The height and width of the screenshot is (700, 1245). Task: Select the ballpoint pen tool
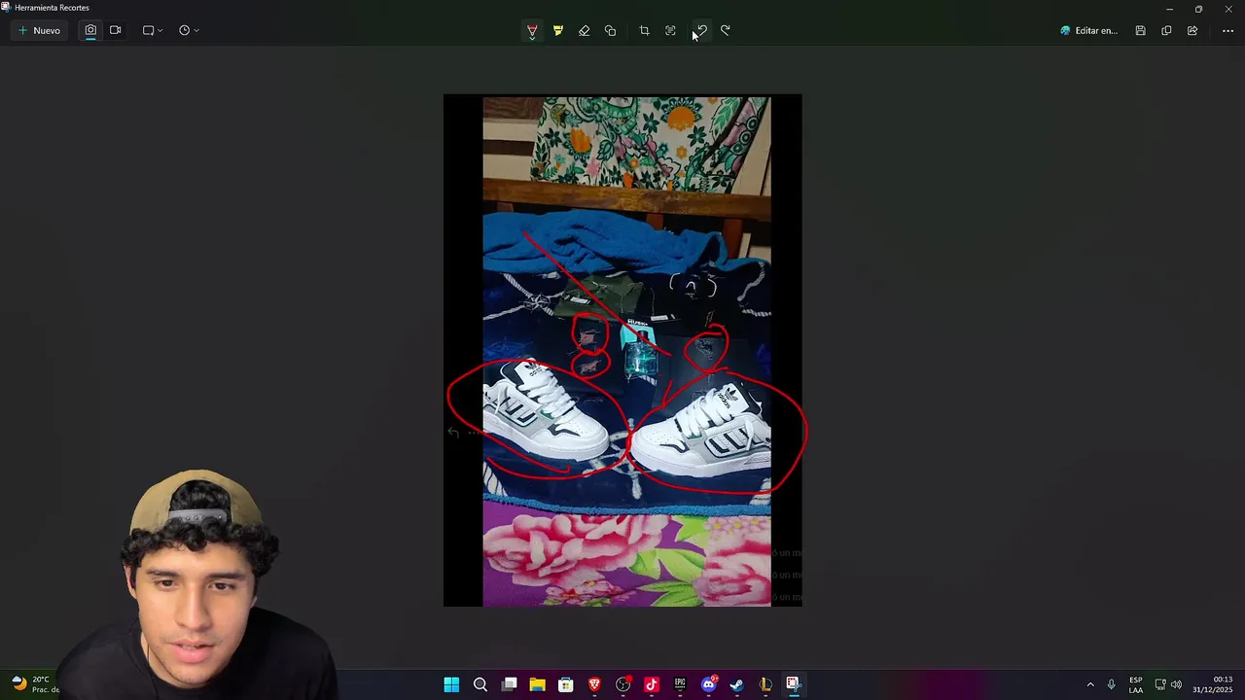point(532,31)
